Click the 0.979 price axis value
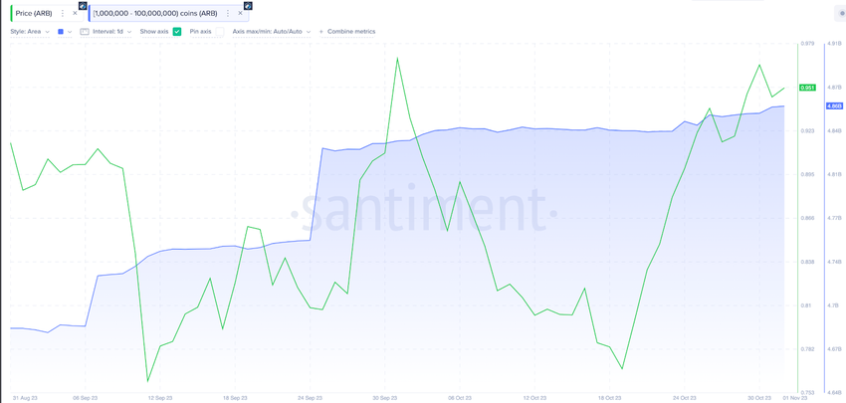This screenshot has height=403, width=846. [807, 44]
